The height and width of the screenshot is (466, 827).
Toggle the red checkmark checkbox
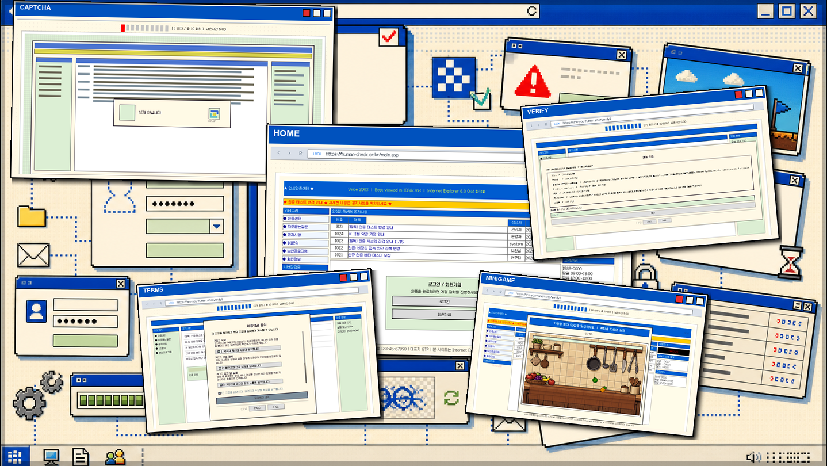[389, 36]
